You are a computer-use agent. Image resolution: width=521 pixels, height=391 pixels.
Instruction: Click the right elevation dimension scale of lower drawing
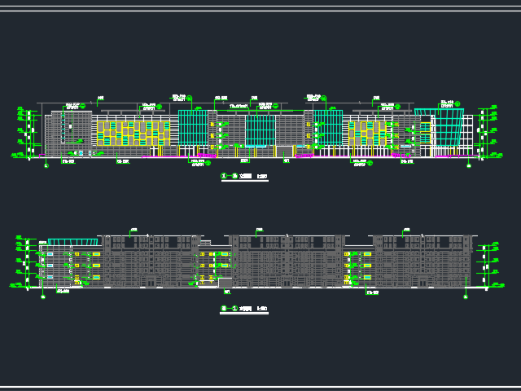click(x=486, y=266)
